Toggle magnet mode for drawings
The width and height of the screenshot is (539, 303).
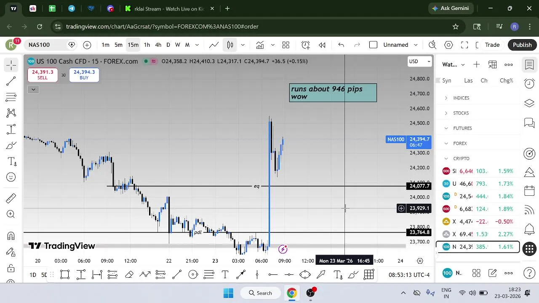tap(11, 236)
